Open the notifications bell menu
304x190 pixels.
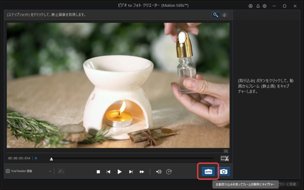click(x=257, y=6)
